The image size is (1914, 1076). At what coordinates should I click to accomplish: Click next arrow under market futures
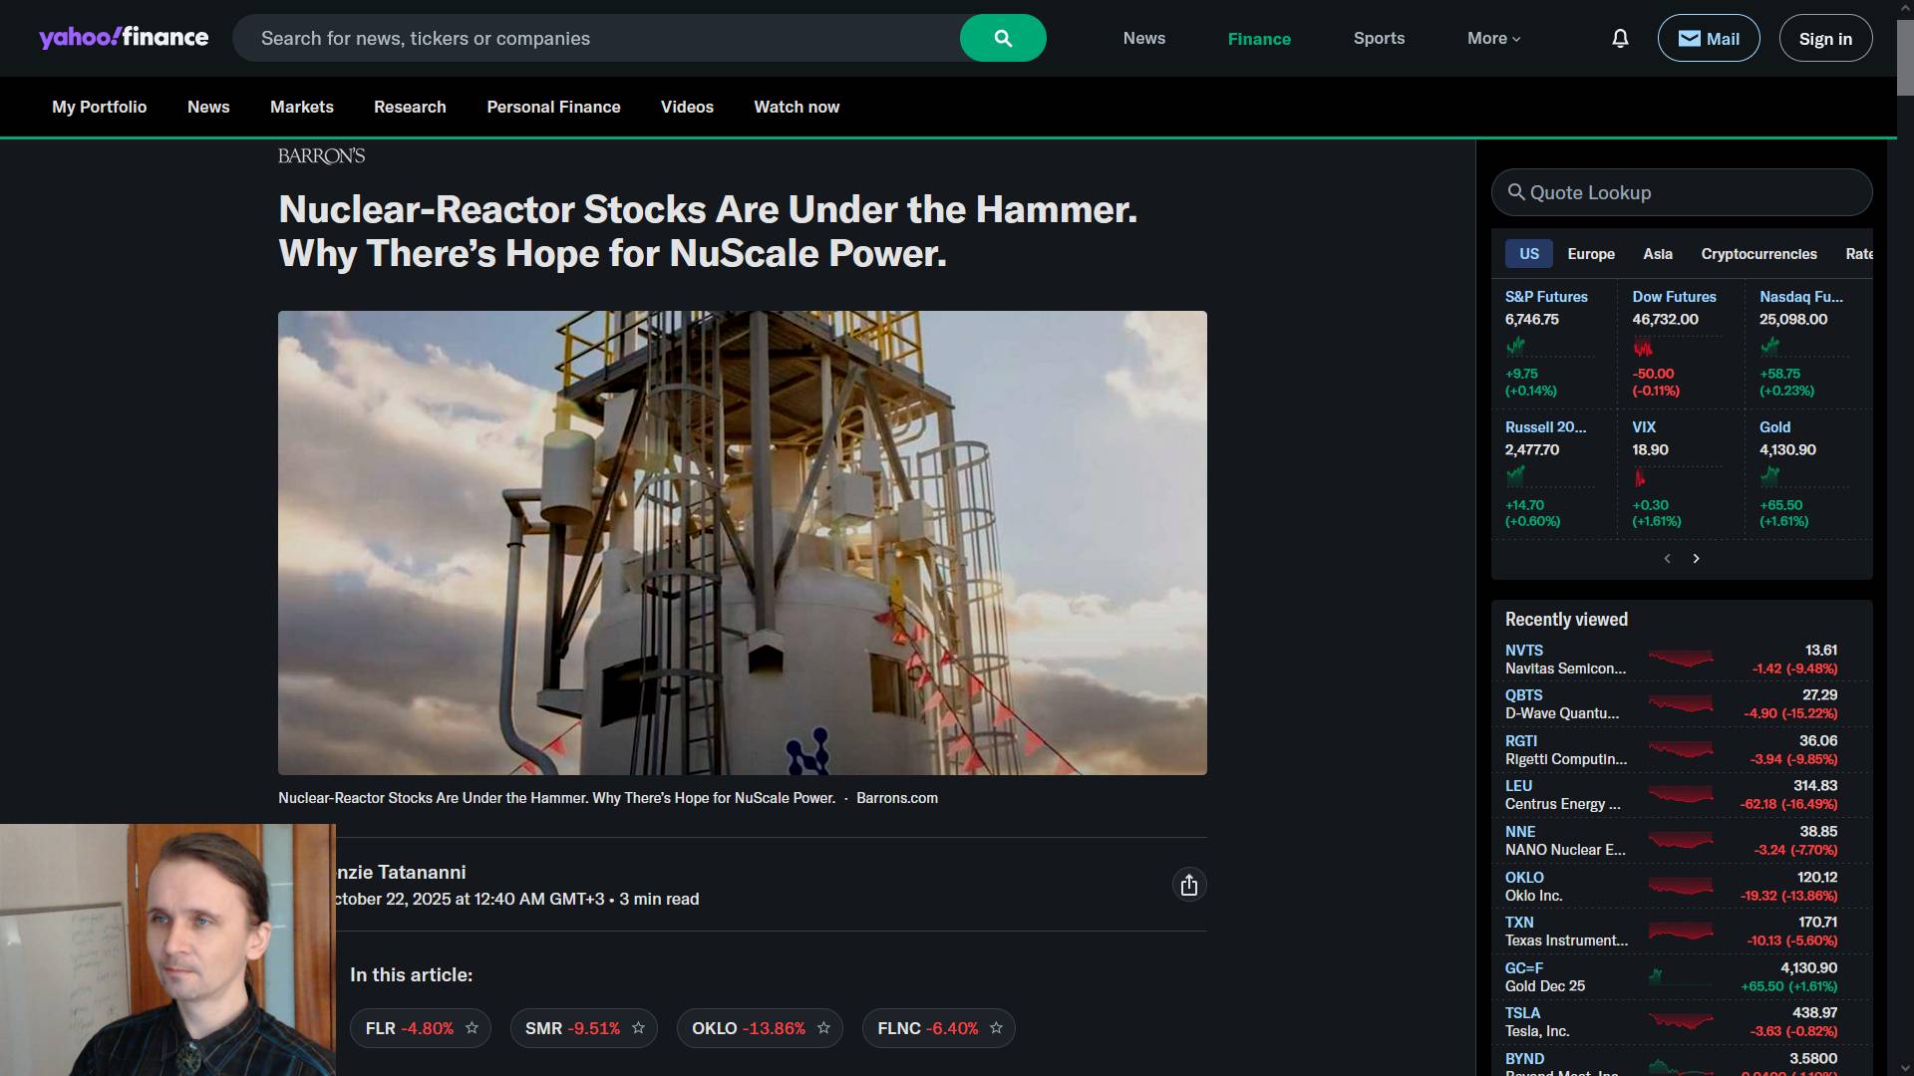pyautogui.click(x=1696, y=559)
